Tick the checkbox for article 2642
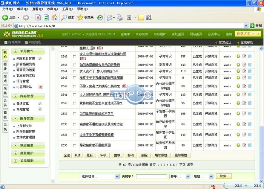Image resolution: width=264 pixels, height=189 pixels. click(74, 86)
